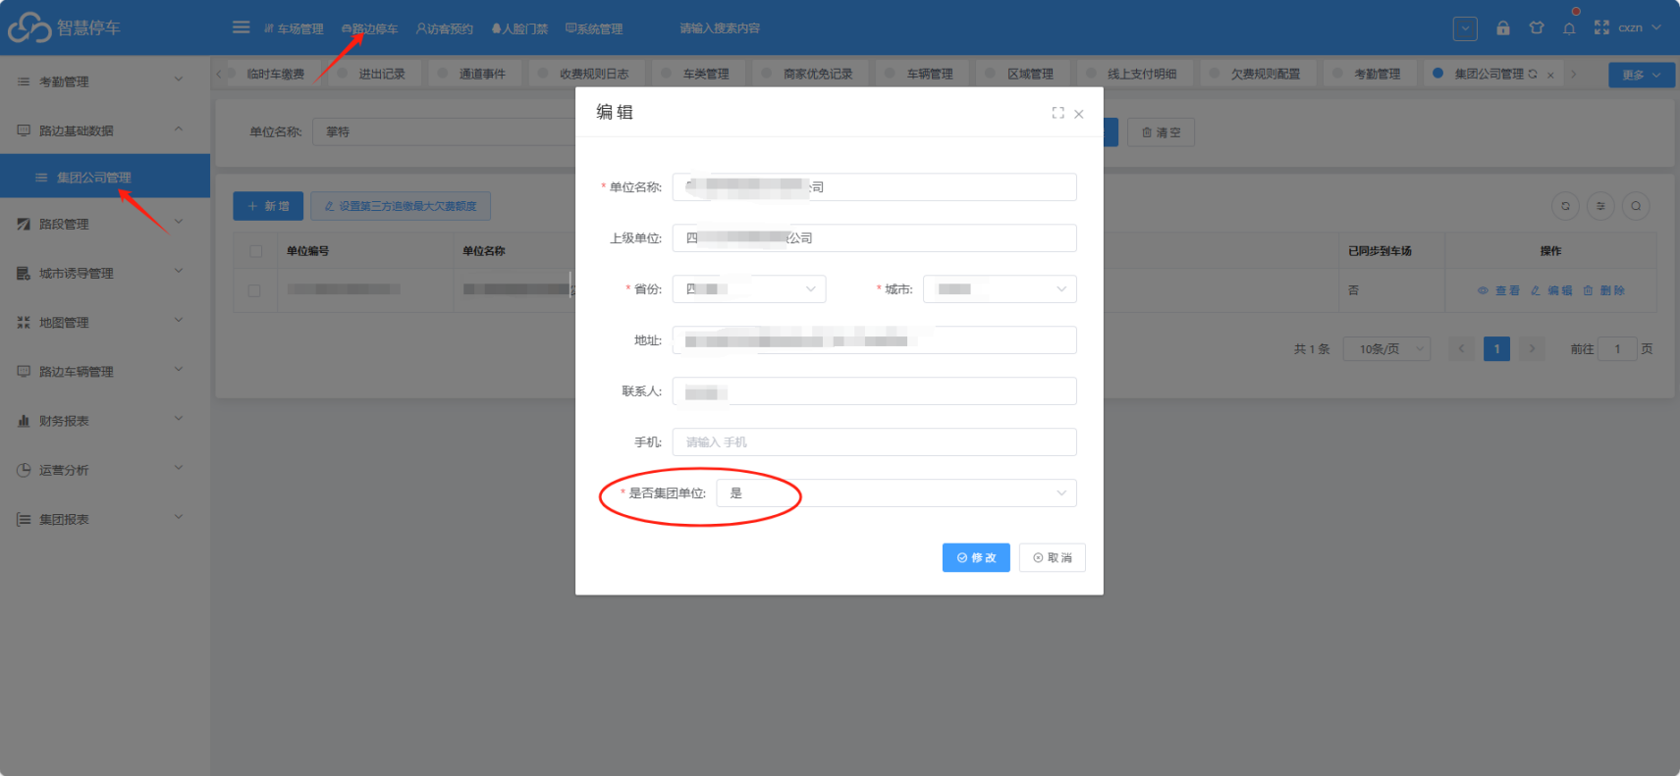Image resolution: width=1680 pixels, height=776 pixels.
Task: Tick the first data row checkbox
Action: point(254,290)
